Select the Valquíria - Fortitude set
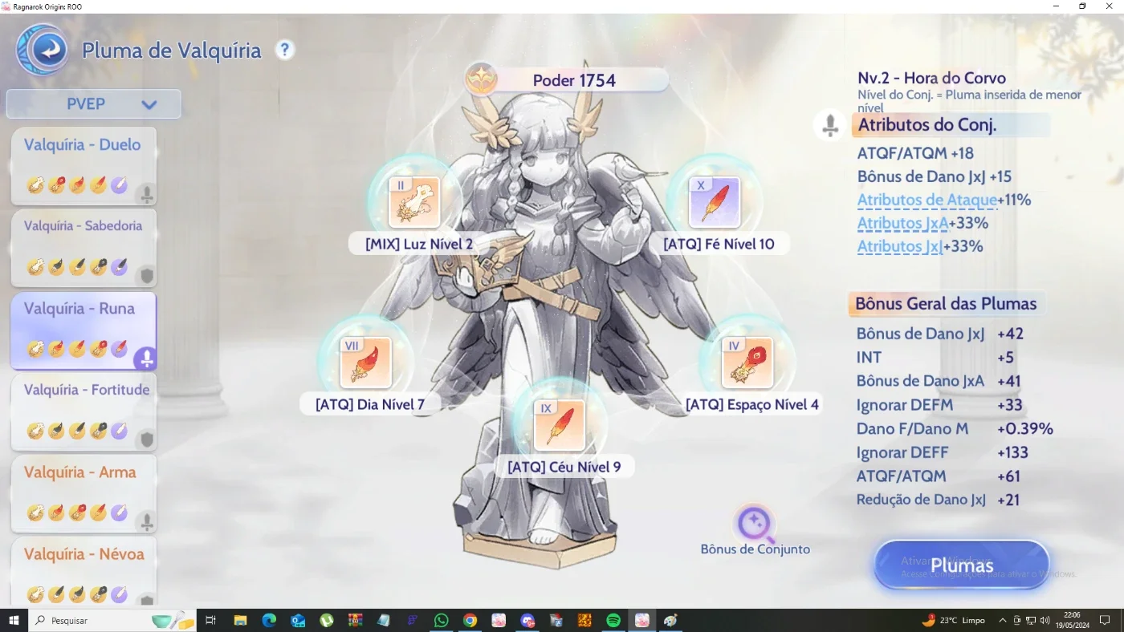 pos(83,412)
